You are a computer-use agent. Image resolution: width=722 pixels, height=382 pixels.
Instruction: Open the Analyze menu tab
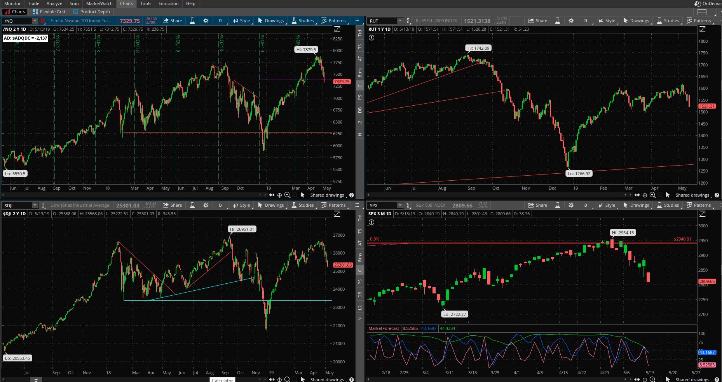54,3
